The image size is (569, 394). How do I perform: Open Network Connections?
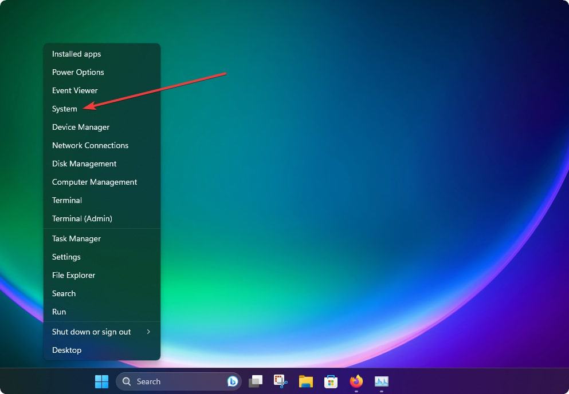click(x=90, y=145)
